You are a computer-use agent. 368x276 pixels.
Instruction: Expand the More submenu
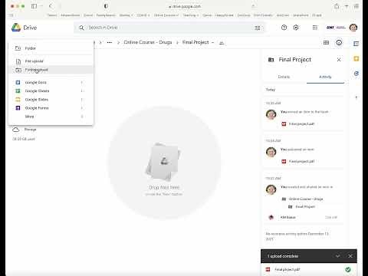click(x=51, y=117)
